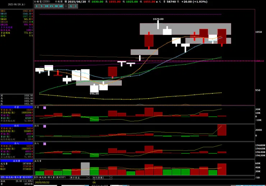
Task: Select the 5-minute interval button
Action: (x=42, y=6)
